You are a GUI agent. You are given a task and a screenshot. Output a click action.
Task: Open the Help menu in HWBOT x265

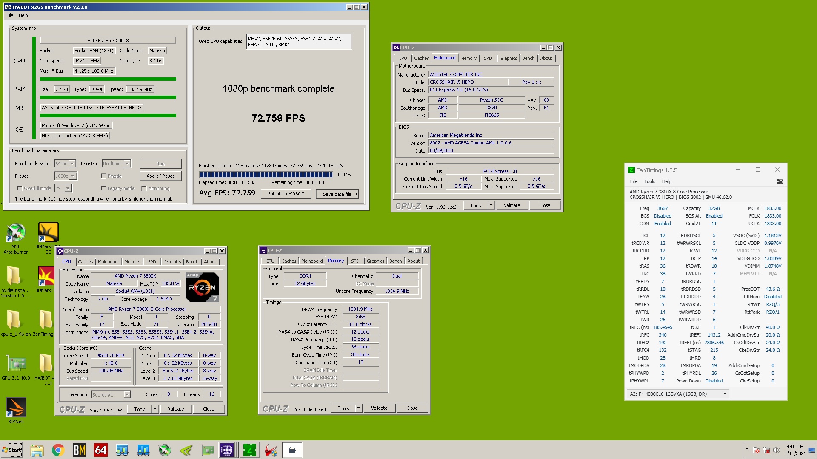click(x=23, y=15)
